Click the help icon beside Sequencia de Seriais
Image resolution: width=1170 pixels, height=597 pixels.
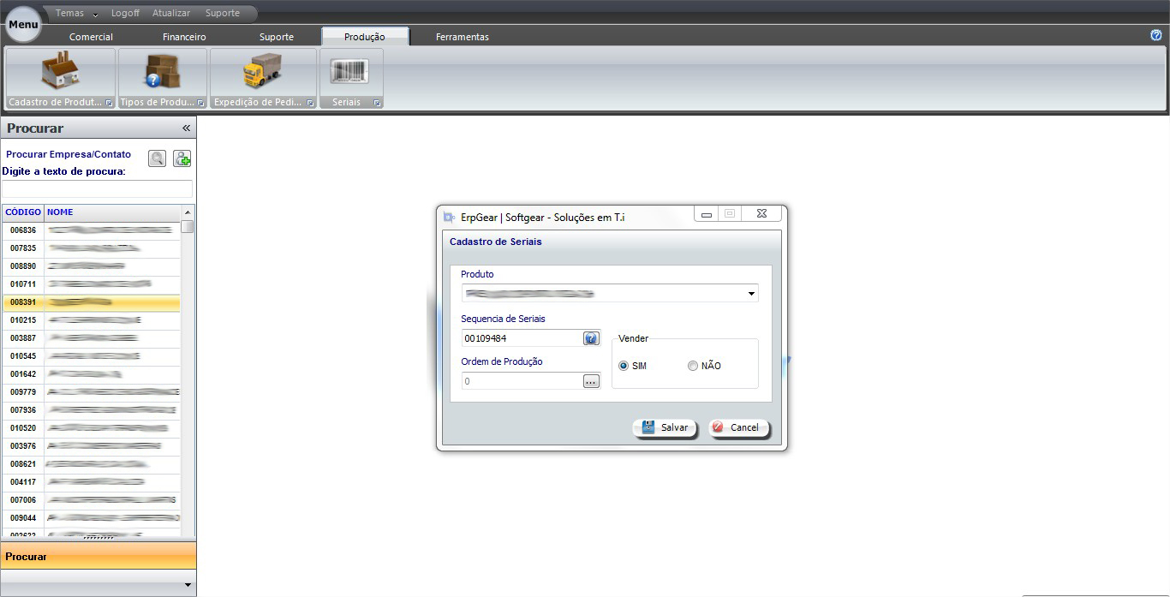pyautogui.click(x=591, y=338)
